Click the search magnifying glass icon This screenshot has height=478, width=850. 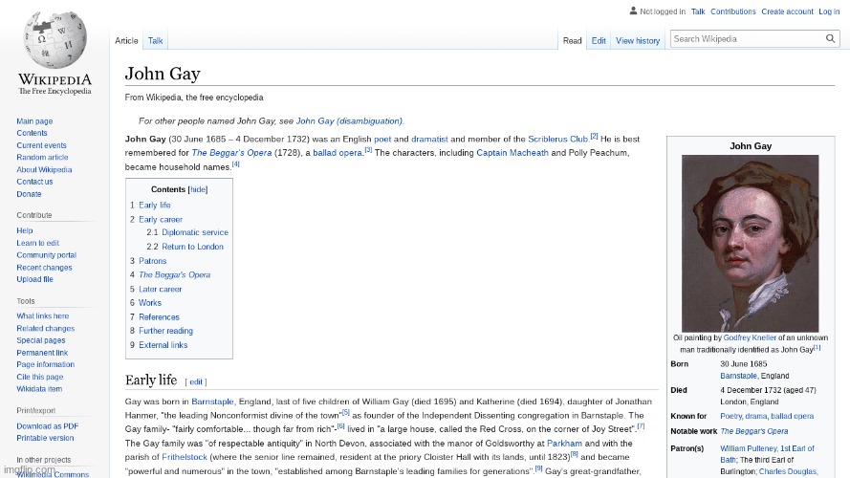click(830, 39)
